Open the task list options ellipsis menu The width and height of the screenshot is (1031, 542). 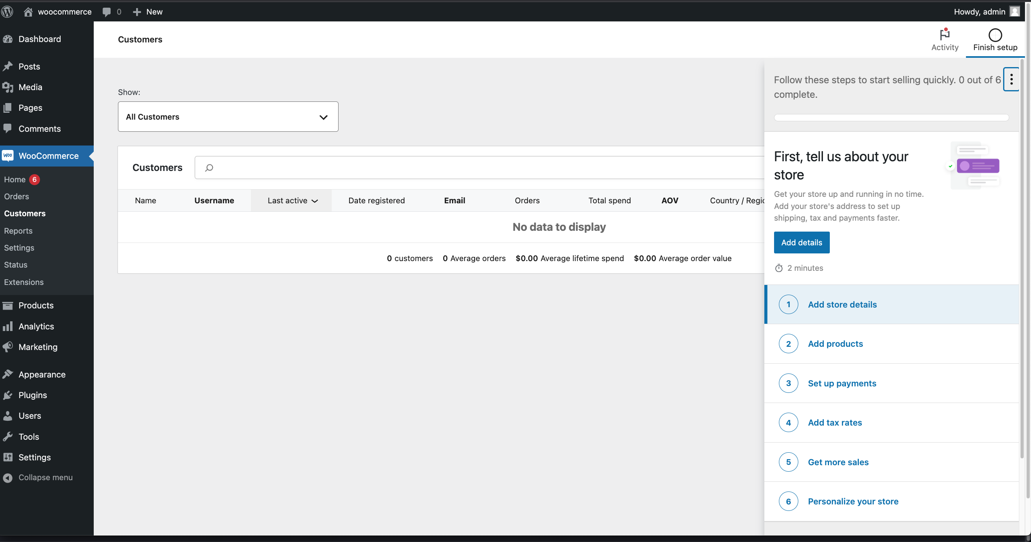(x=1011, y=79)
